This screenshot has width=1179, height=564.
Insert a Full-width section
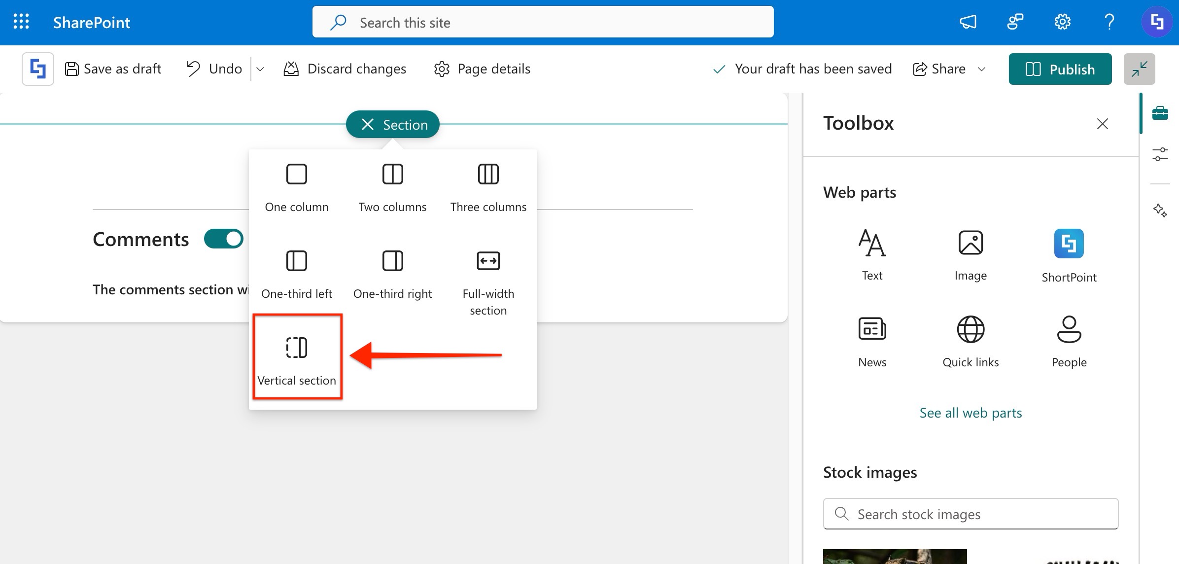pyautogui.click(x=488, y=281)
